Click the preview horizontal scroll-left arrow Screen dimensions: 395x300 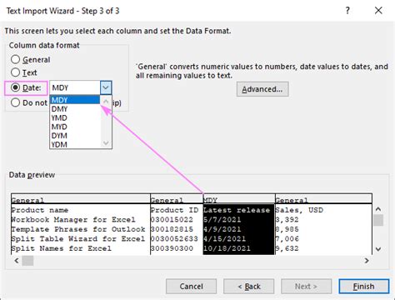17,261
